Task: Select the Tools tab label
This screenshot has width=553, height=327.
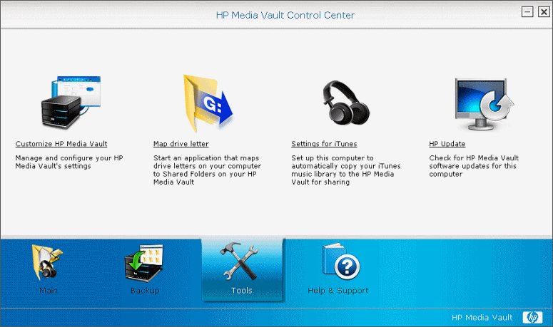Action: click(x=241, y=291)
